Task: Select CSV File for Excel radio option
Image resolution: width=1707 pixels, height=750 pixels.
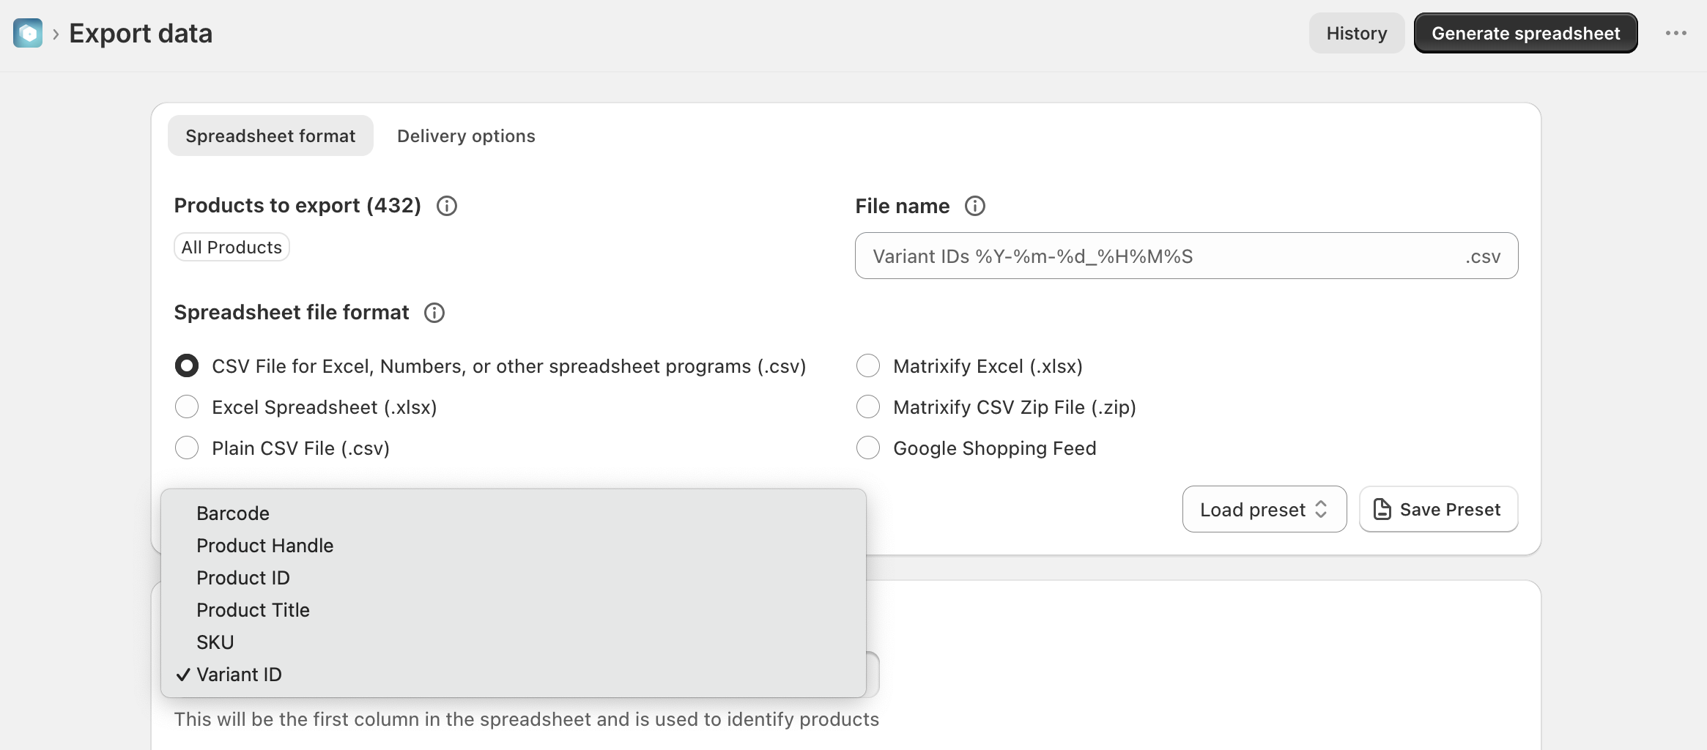Action: [x=187, y=365]
